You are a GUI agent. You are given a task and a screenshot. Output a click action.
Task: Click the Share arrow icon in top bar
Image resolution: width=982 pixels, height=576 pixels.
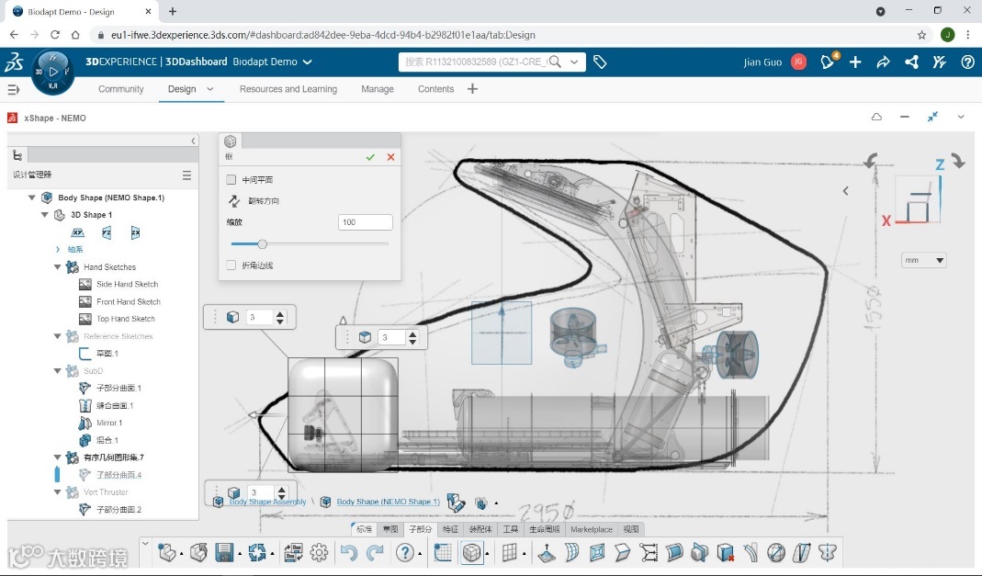click(x=883, y=62)
